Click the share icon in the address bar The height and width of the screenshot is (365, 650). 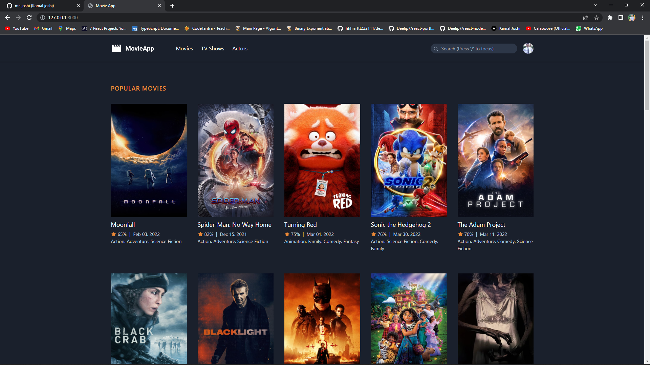[x=585, y=18]
